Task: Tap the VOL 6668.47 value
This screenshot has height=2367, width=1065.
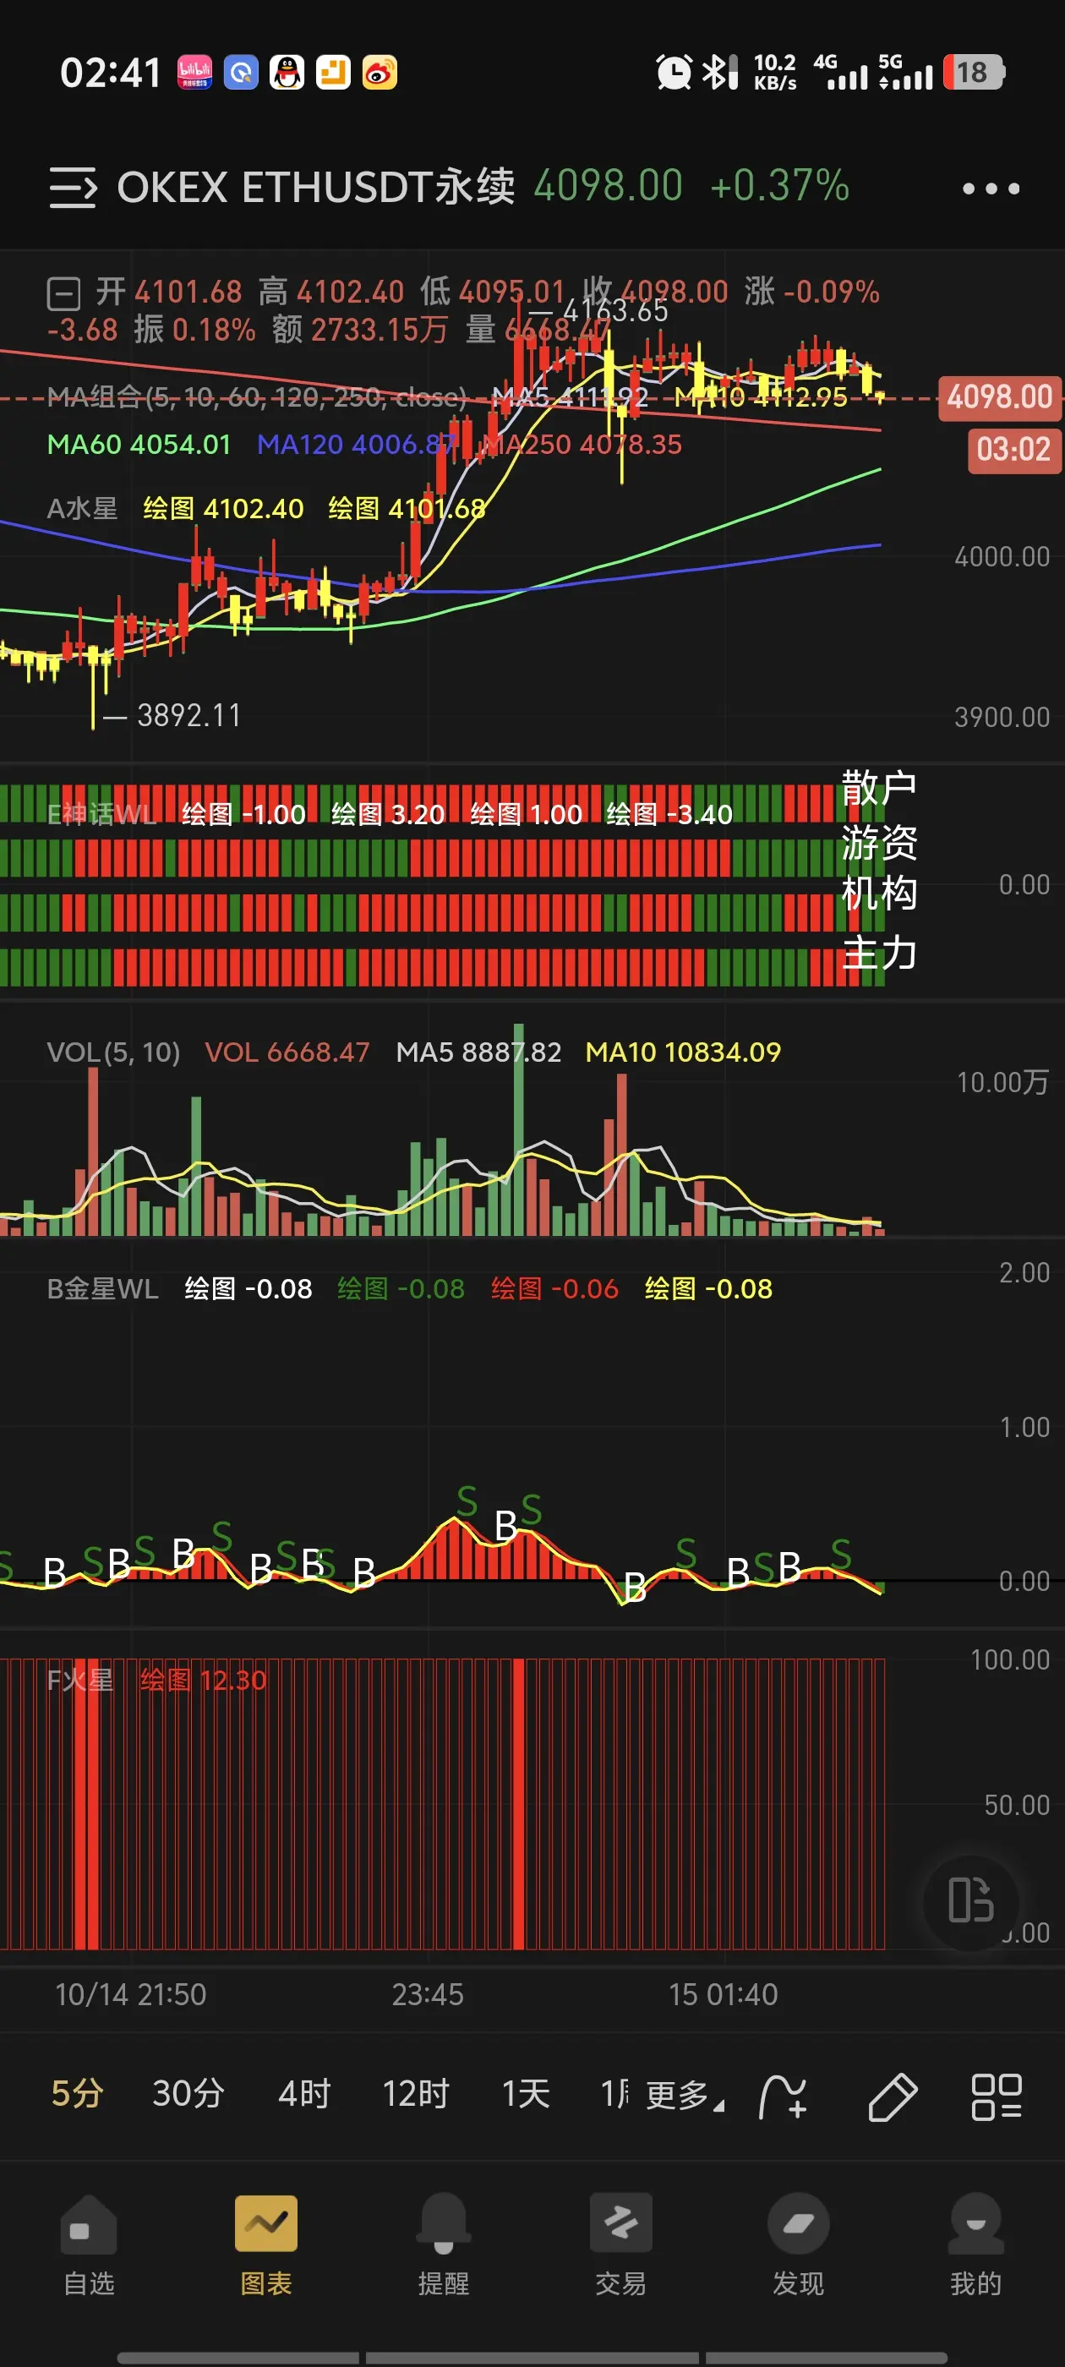Action: (x=287, y=1052)
